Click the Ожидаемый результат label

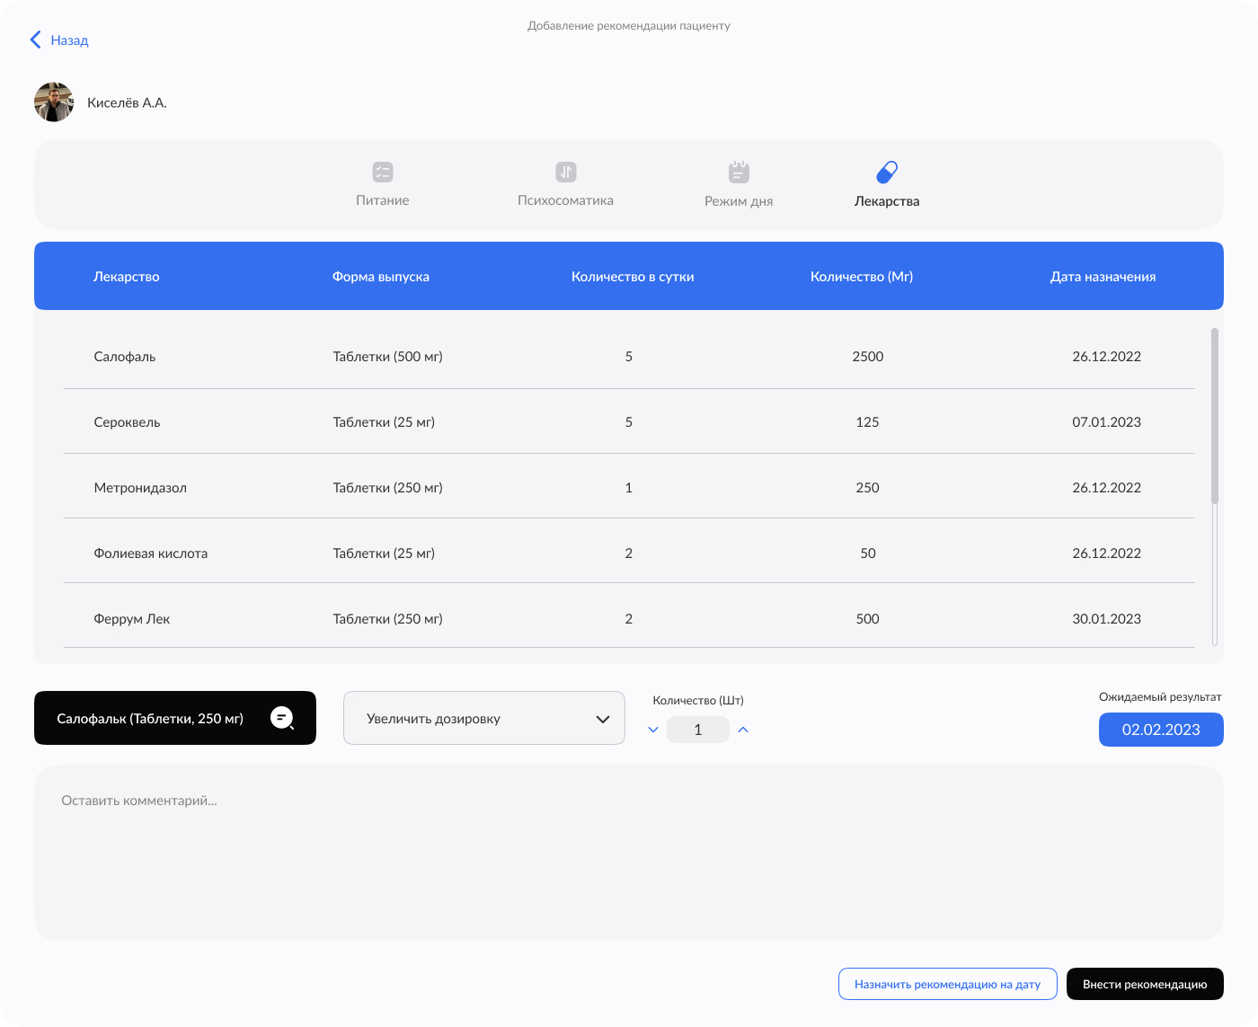click(x=1160, y=697)
